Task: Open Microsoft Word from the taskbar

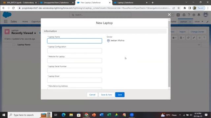Action: (x=102, y=115)
